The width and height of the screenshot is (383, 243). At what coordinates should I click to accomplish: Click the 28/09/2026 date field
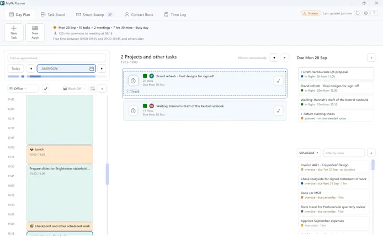pyautogui.click(x=66, y=68)
